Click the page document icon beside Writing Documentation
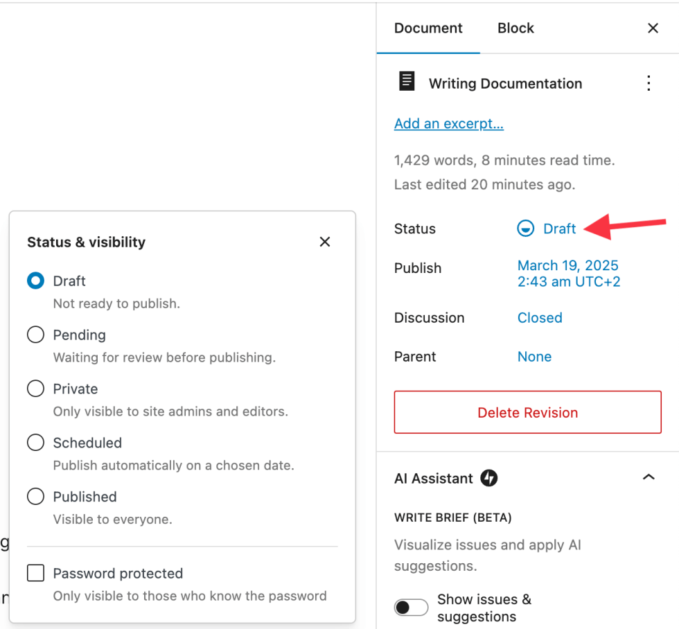Viewport: 679px width, 629px height. (407, 82)
